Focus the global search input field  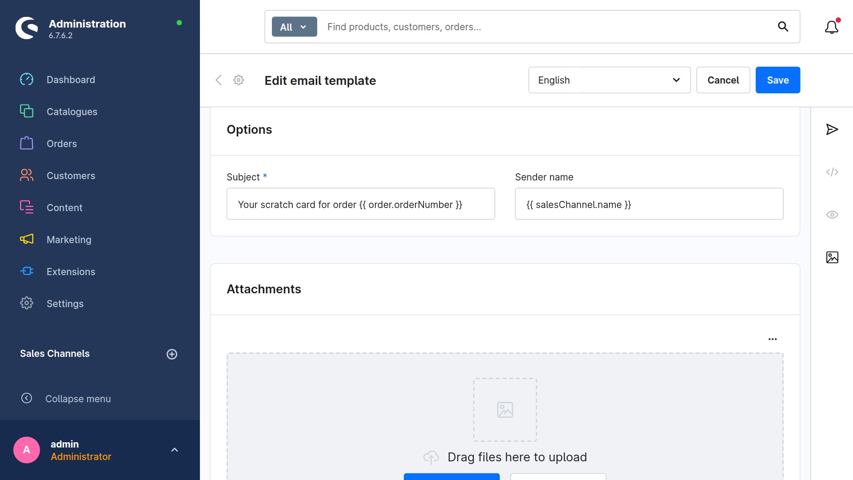click(546, 27)
